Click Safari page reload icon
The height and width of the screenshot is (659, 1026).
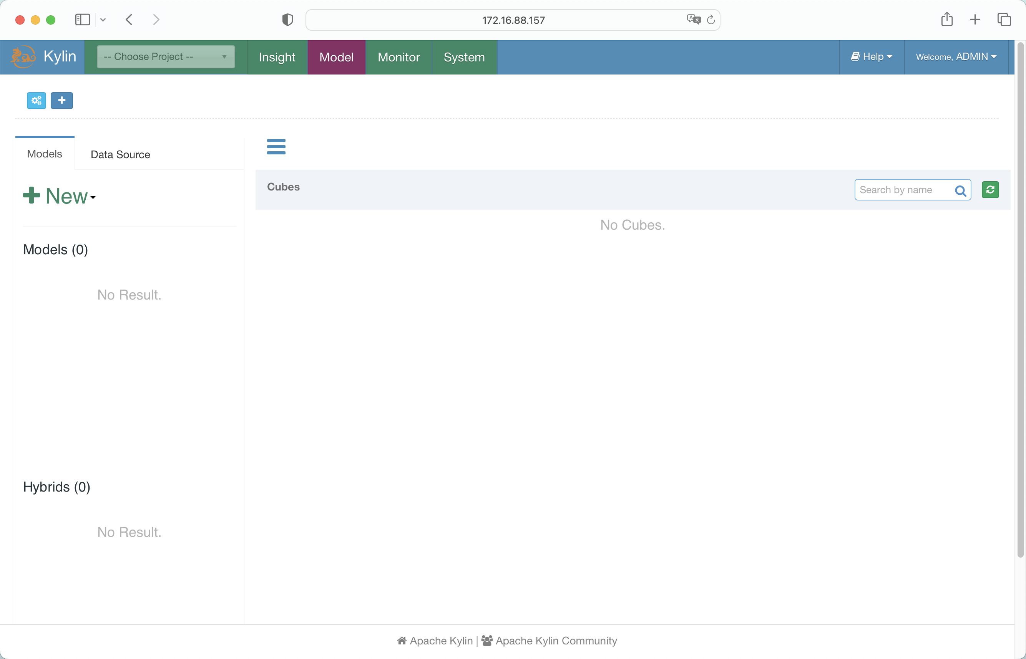pos(711,20)
